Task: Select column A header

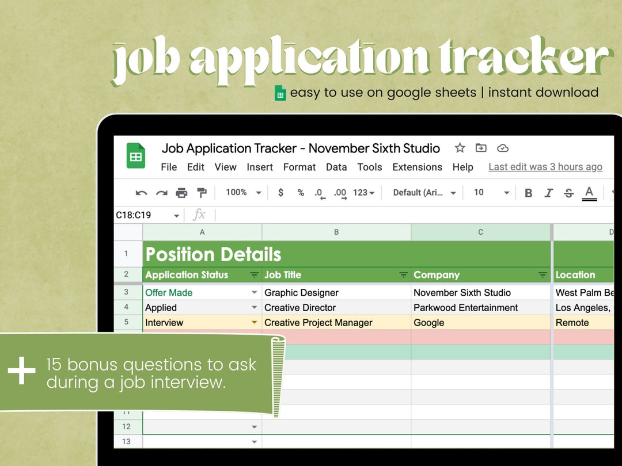Action: (202, 232)
